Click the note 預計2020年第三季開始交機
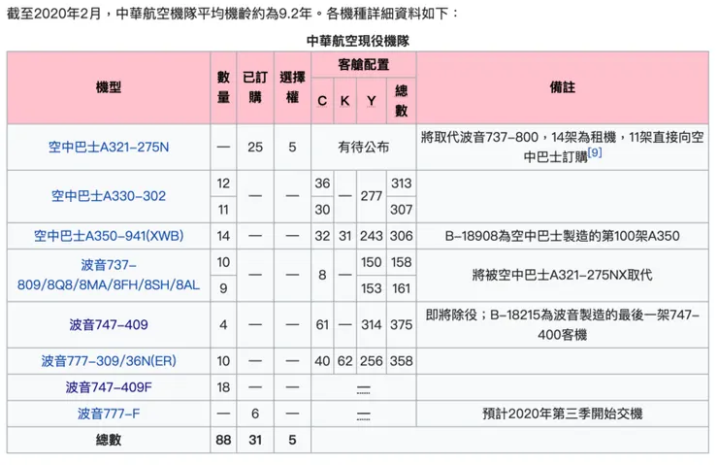Viewport: 718px width, 465px height. point(563,414)
